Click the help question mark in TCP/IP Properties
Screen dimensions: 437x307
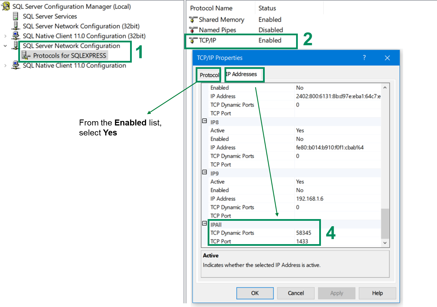pyautogui.click(x=364, y=58)
